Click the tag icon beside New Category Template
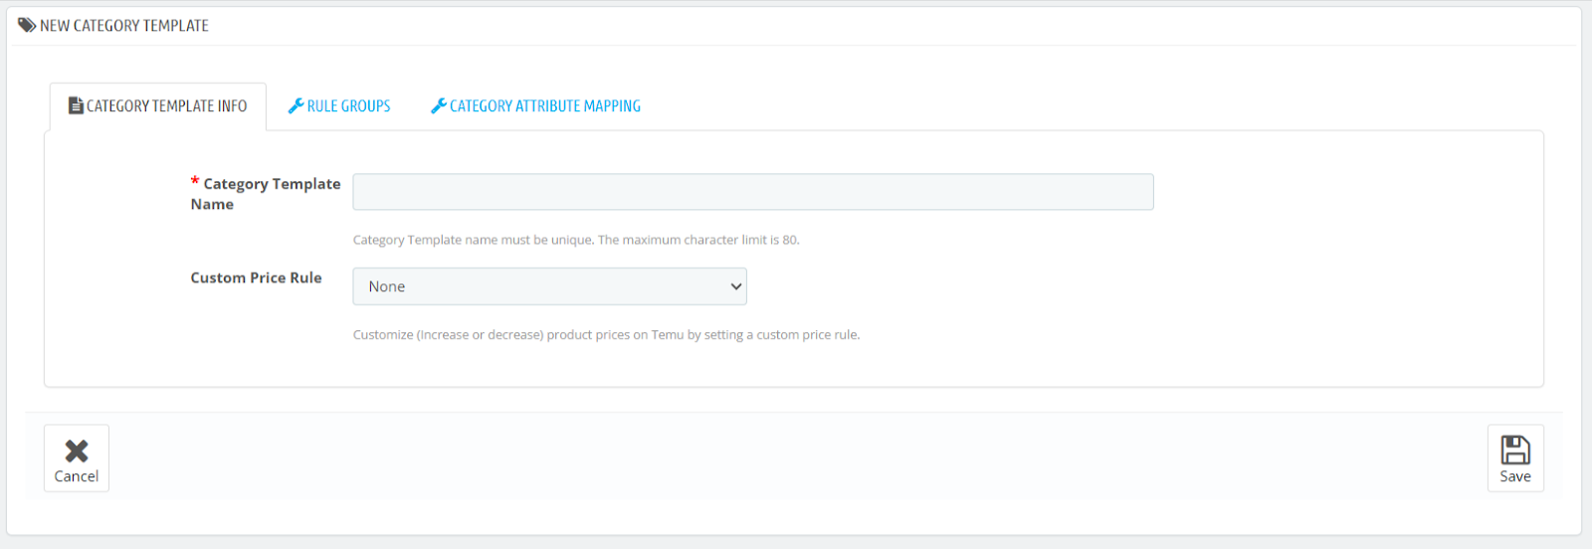The width and height of the screenshot is (1592, 549). click(x=27, y=25)
